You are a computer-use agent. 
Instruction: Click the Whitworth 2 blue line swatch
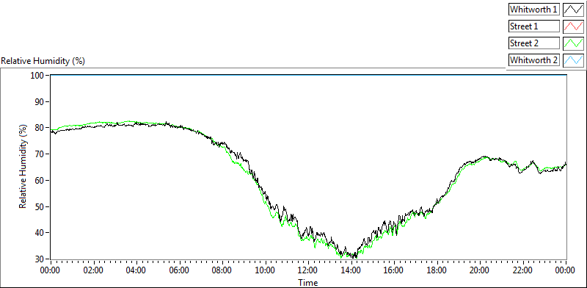pos(573,60)
